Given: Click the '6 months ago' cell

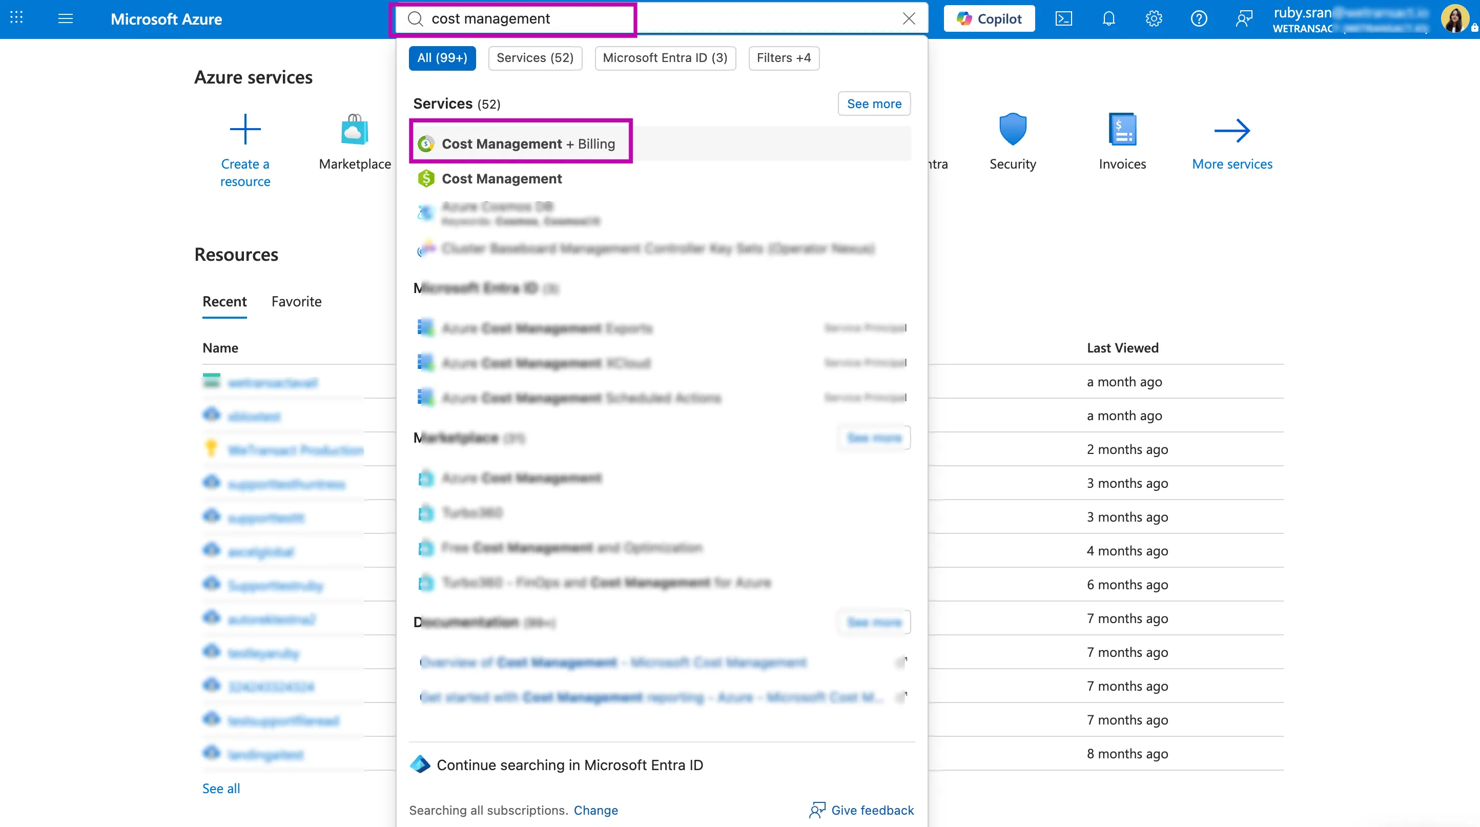Looking at the screenshot, I should coord(1127,585).
